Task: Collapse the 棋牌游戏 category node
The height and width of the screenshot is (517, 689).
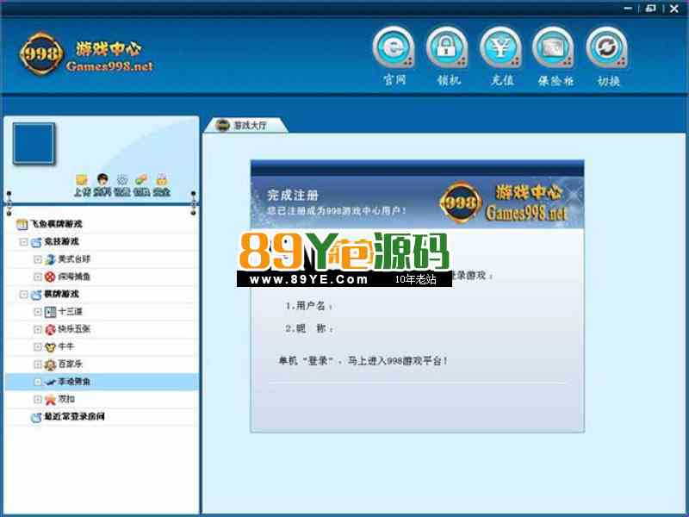Action: (24, 294)
